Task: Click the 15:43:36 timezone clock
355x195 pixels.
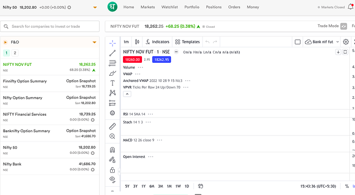Action: (318, 186)
